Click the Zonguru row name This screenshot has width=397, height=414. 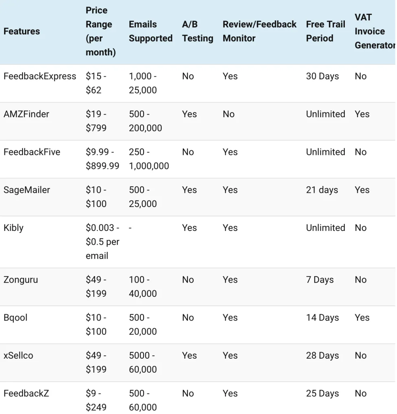[21, 280]
